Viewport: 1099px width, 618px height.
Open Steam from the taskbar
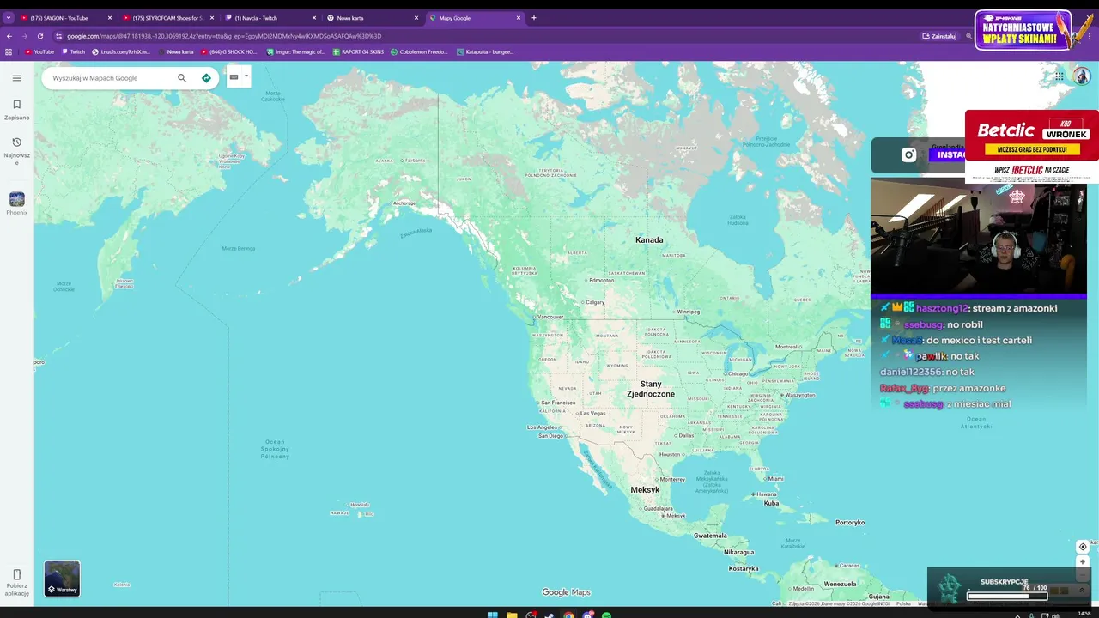tap(549, 615)
